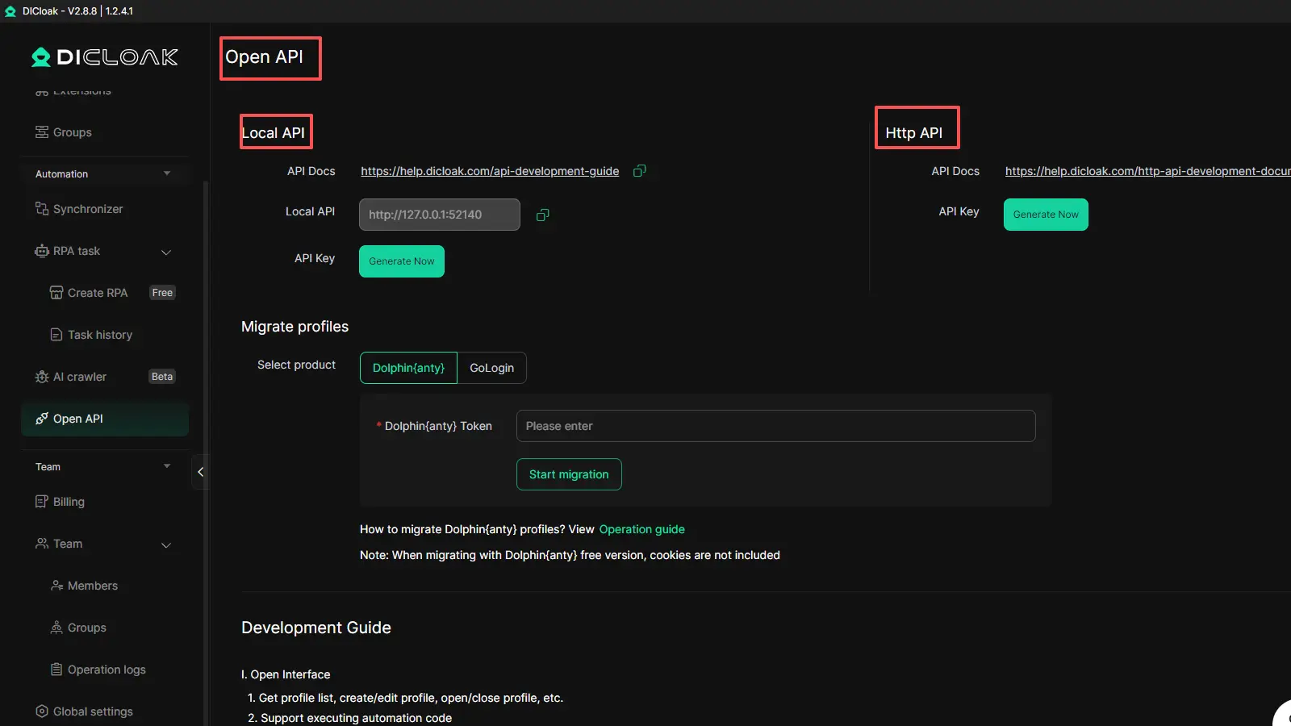Click the Dolphin{anty} Token input field

tap(775, 426)
